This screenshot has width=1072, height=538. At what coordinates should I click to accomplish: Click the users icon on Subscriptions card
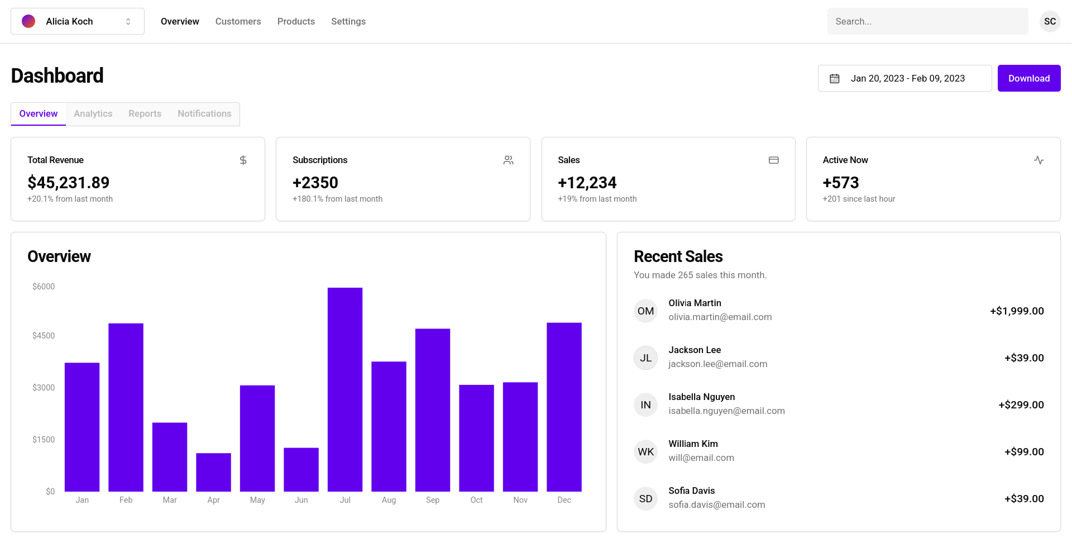(508, 160)
